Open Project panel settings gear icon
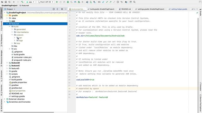 62,9
